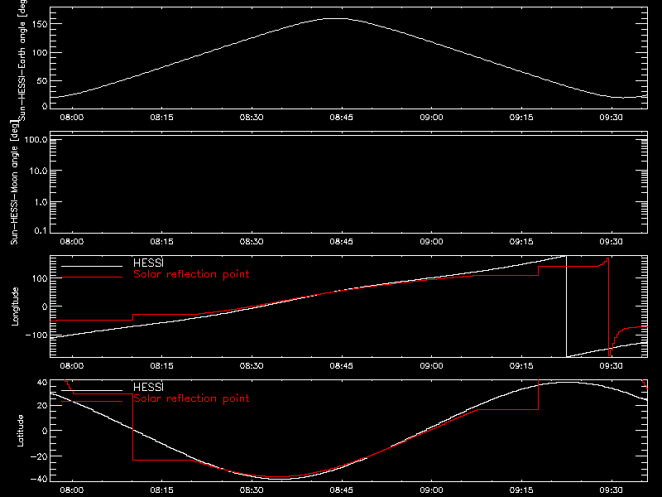The image size is (662, 497).
Task: Select 09:30 below the Longitude plot
Action: (x=611, y=366)
